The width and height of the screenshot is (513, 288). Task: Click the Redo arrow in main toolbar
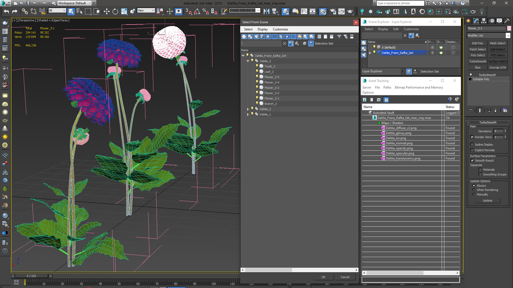click(x=15, y=11)
